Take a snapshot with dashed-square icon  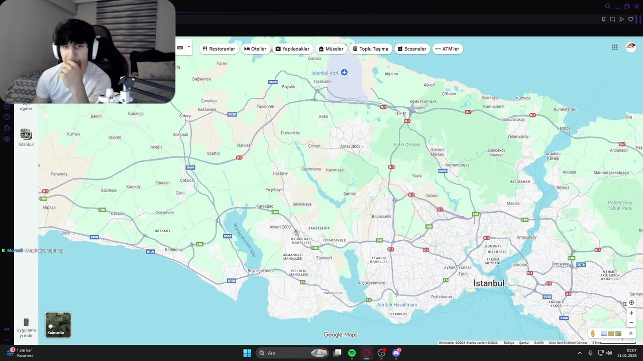coord(612,19)
